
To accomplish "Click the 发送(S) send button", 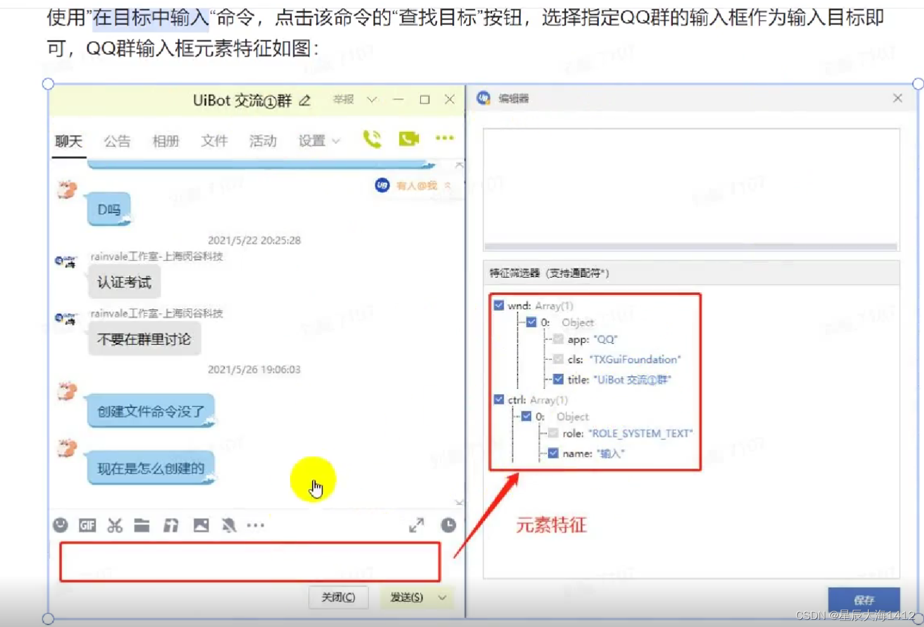I will point(407,597).
